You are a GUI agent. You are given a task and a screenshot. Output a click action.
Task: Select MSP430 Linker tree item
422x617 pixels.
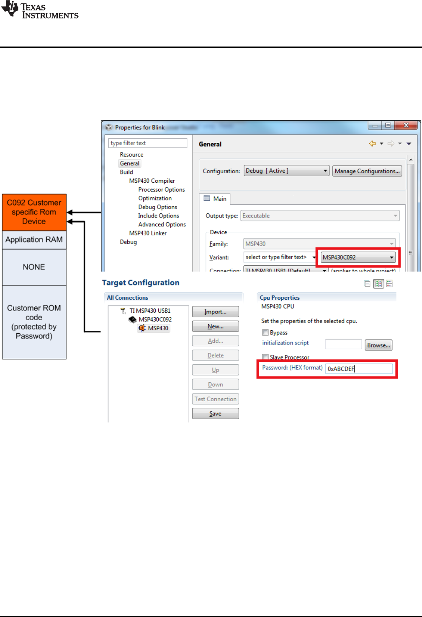coord(148,233)
